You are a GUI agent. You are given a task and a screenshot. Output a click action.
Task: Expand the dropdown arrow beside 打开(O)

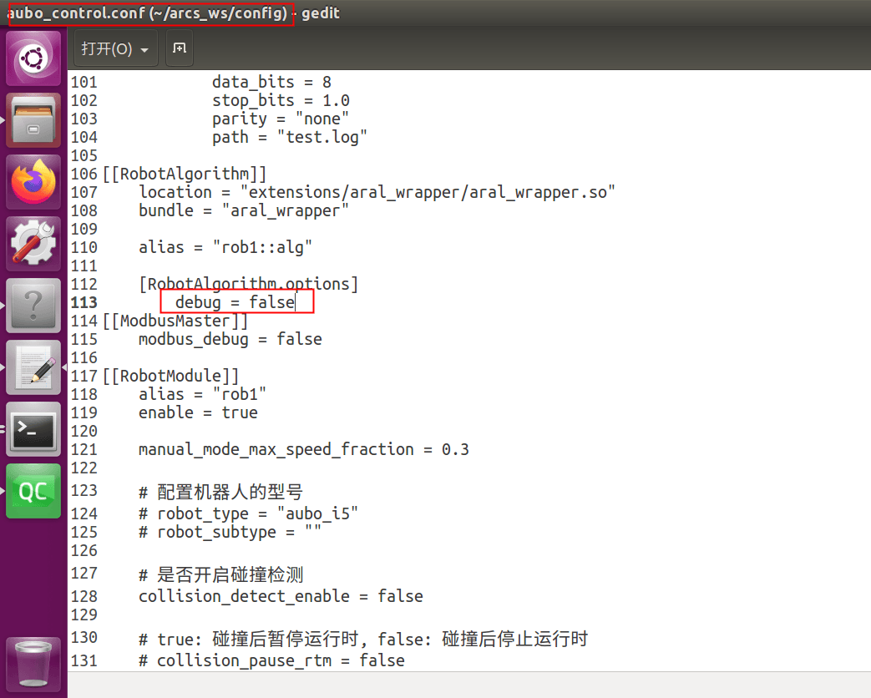(144, 50)
